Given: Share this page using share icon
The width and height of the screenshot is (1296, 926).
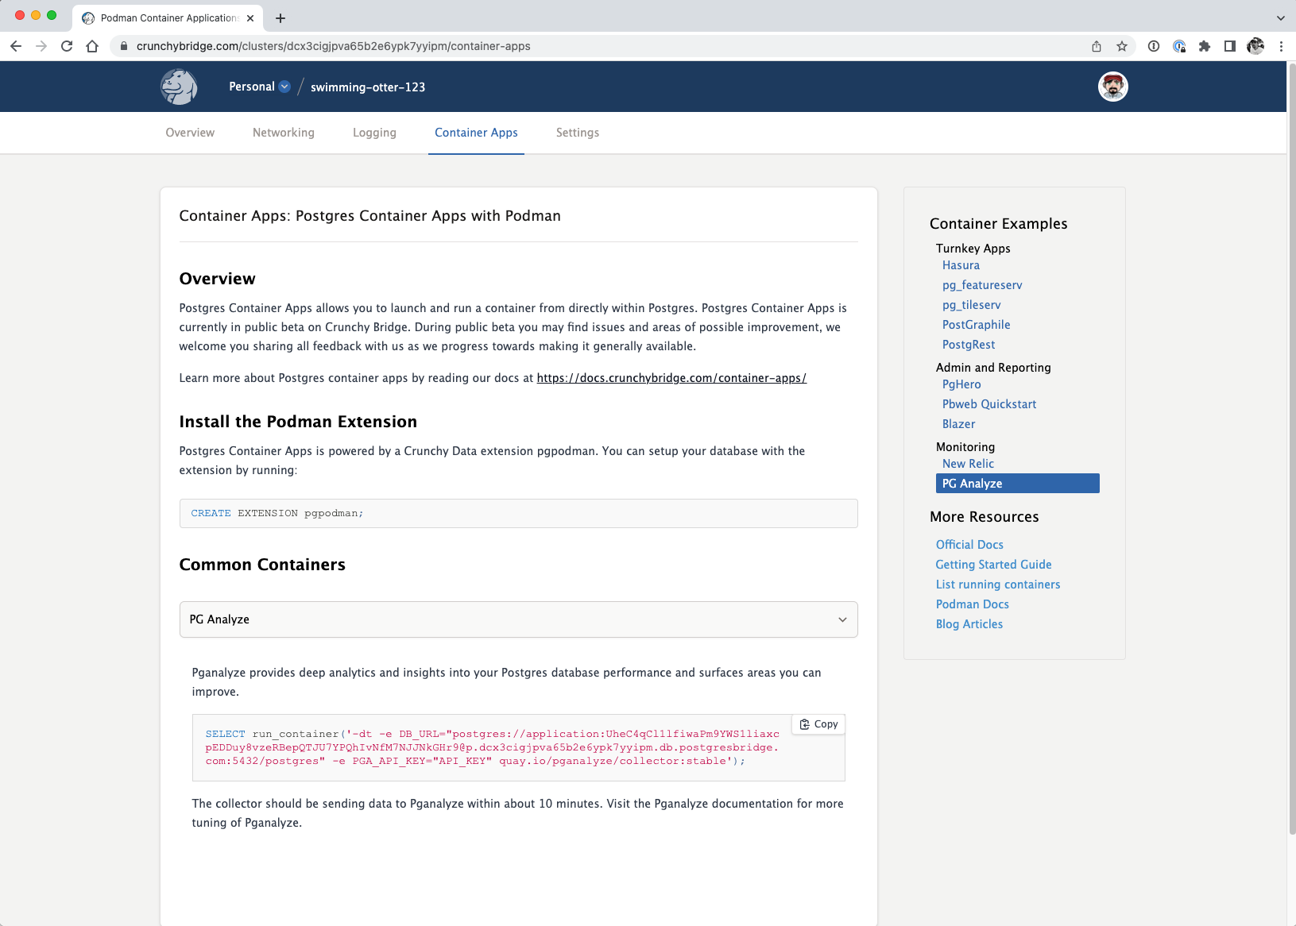Looking at the screenshot, I should [1097, 46].
